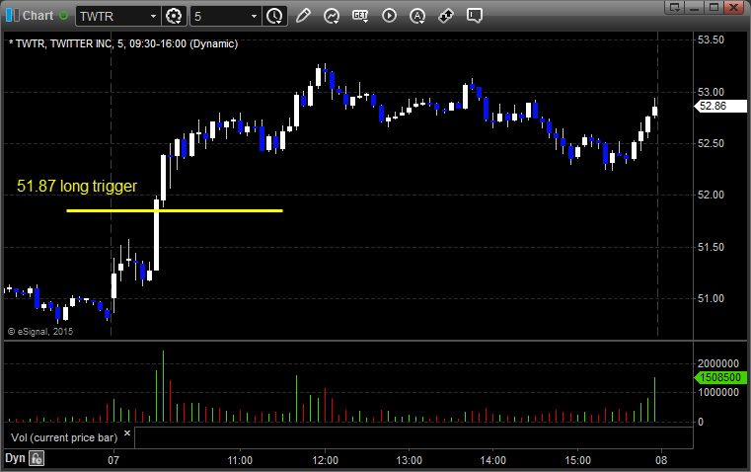Click the 2000000 volume axis label
Image resolution: width=751 pixels, height=472 pixels.
[718, 363]
